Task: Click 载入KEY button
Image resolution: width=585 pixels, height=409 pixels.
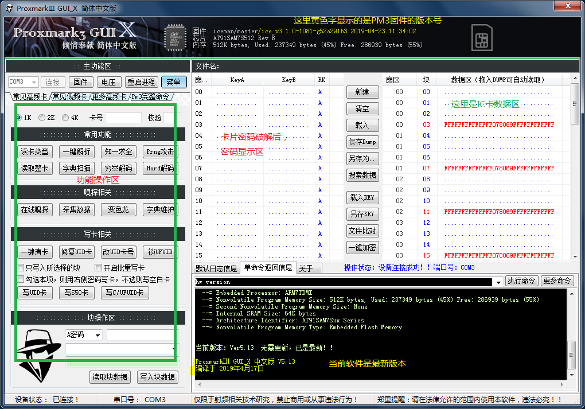Action: pyautogui.click(x=362, y=197)
